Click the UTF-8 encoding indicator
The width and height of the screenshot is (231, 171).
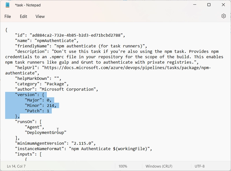(200, 166)
